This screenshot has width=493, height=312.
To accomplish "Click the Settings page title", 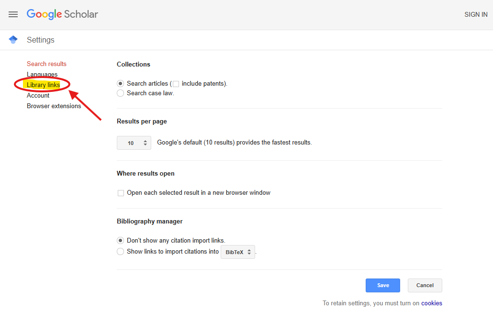I will 41,40.
